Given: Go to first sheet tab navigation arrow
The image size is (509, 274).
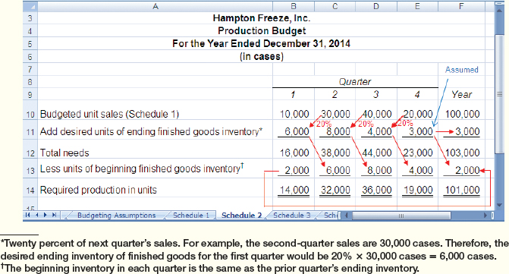Looking at the screenshot, I should [28, 215].
